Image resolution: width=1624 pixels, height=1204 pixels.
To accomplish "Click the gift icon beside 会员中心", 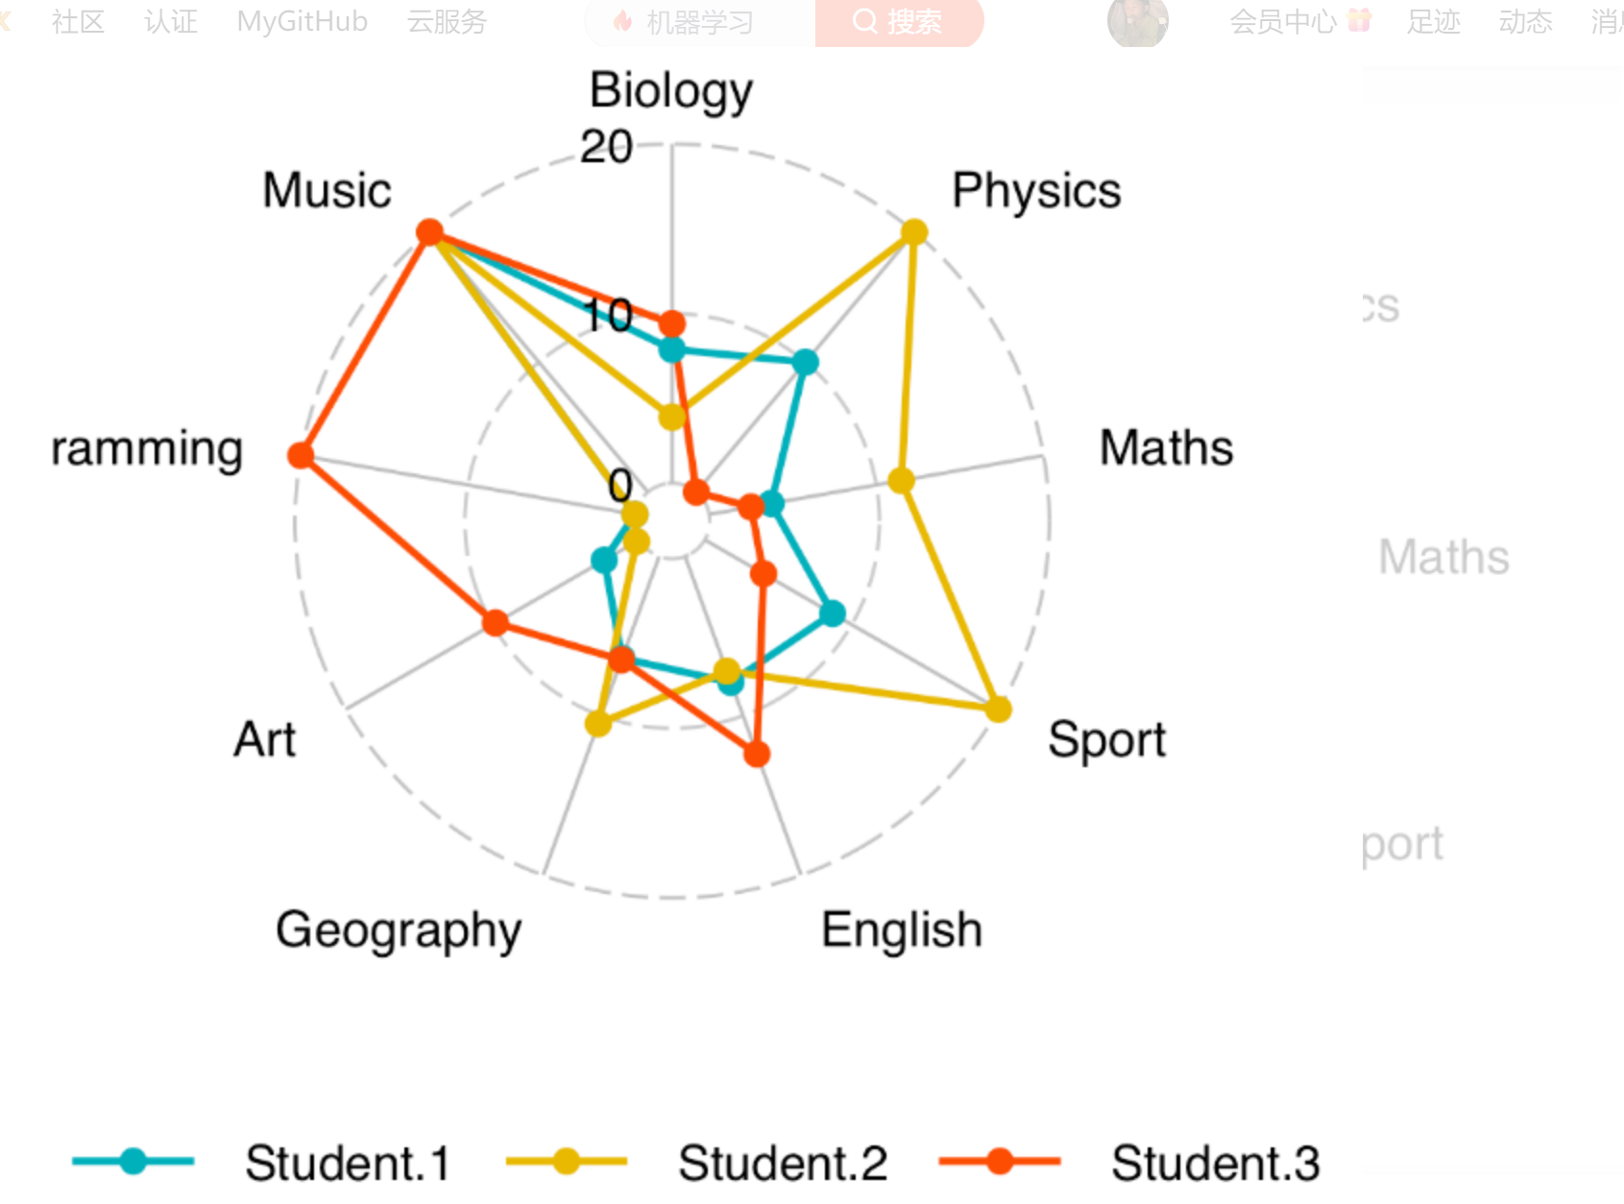I will click(1359, 20).
